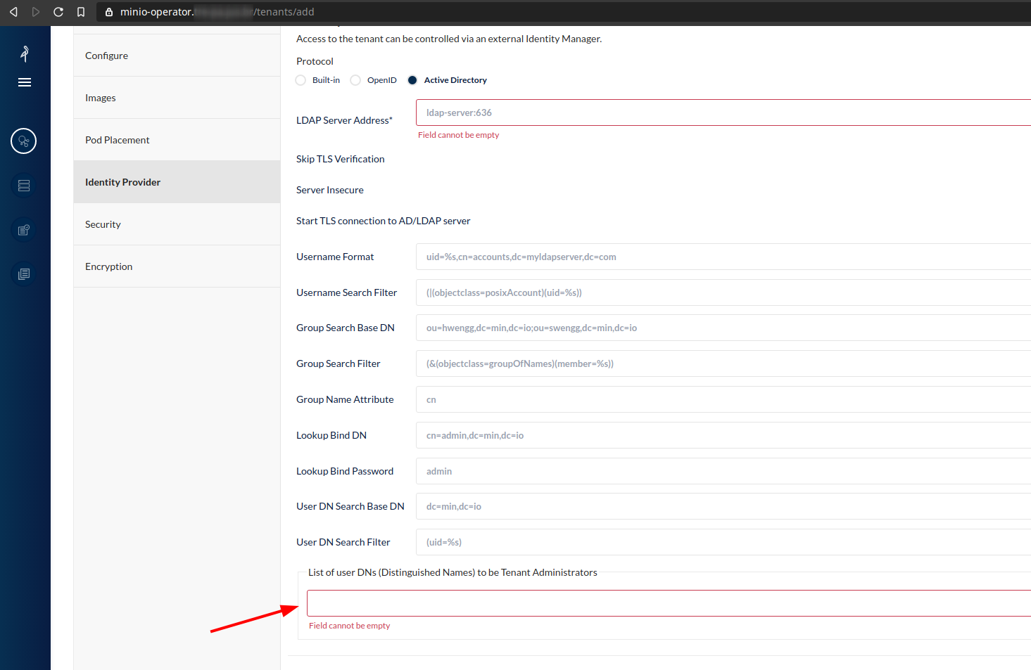The width and height of the screenshot is (1031, 670).
Task: Select the Tenants icon in the sidebar
Action: point(23,141)
